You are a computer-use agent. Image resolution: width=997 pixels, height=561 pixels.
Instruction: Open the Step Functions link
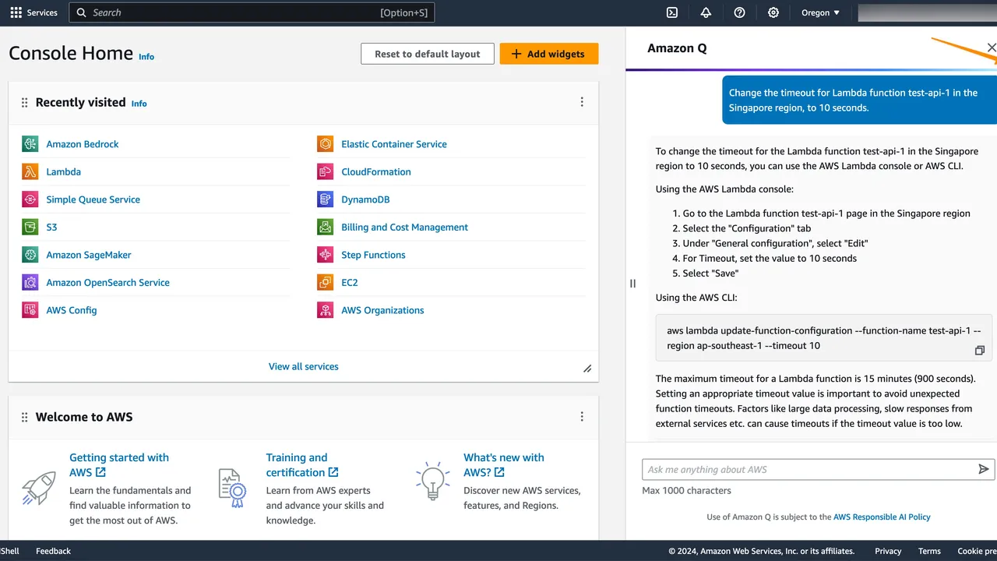click(x=373, y=255)
